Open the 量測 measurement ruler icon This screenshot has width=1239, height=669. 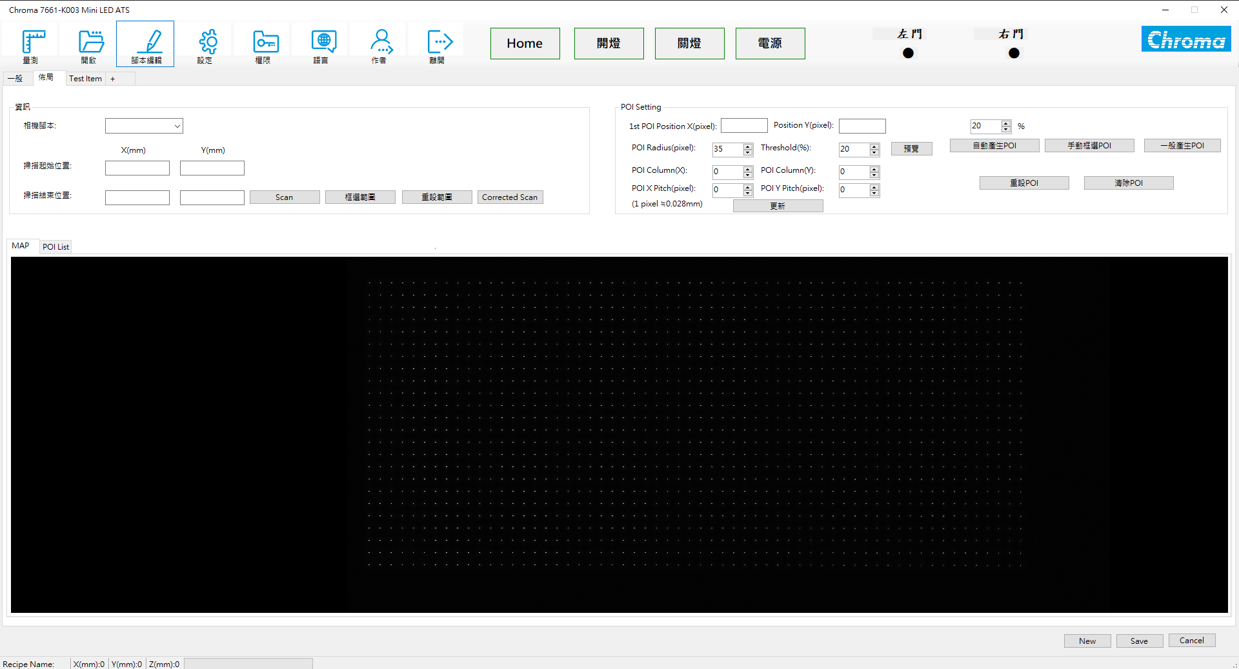pos(30,44)
